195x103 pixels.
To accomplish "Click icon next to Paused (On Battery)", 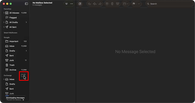I will pos(23,100).
